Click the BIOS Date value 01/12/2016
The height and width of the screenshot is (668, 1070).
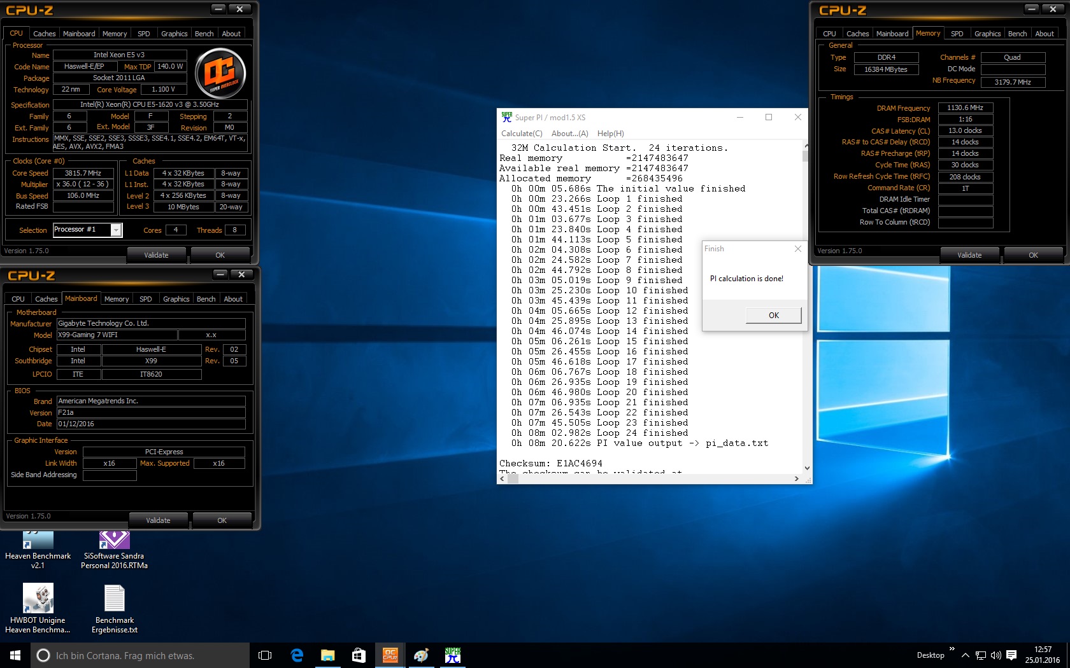click(151, 424)
